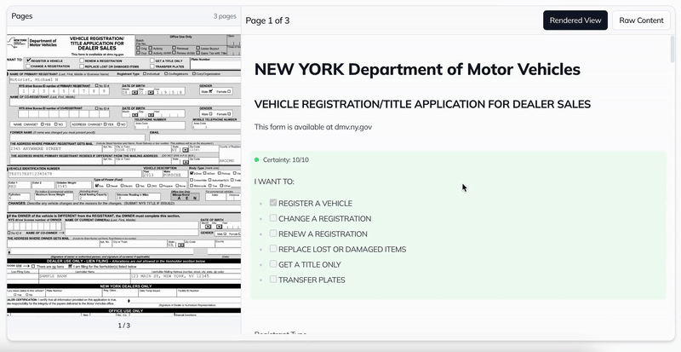The height and width of the screenshot is (352, 681).
Task: Click the I WANT TO: label
Action: pyautogui.click(x=274, y=182)
